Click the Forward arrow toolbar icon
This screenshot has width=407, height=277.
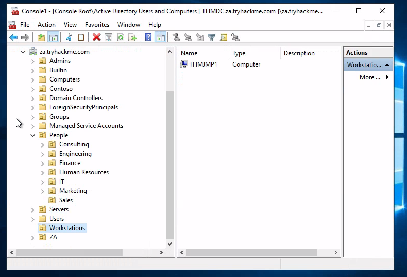pos(25,38)
